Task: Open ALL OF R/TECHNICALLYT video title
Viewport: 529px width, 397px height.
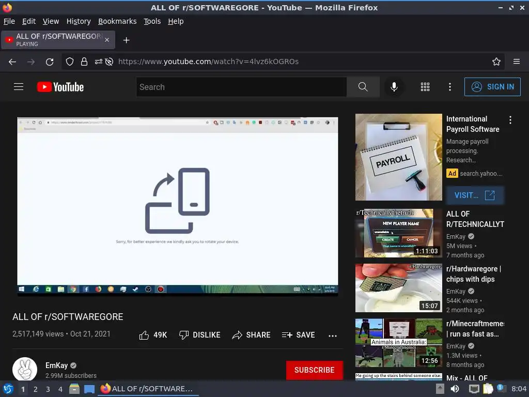Action: pyautogui.click(x=475, y=219)
